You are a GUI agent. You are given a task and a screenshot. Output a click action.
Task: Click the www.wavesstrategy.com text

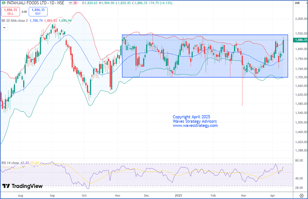195,126
